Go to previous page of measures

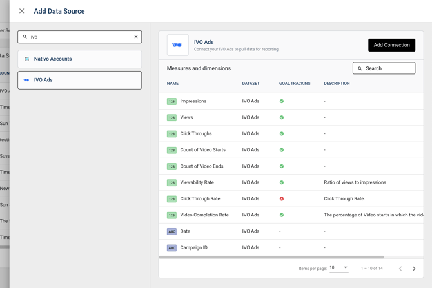coord(400,269)
